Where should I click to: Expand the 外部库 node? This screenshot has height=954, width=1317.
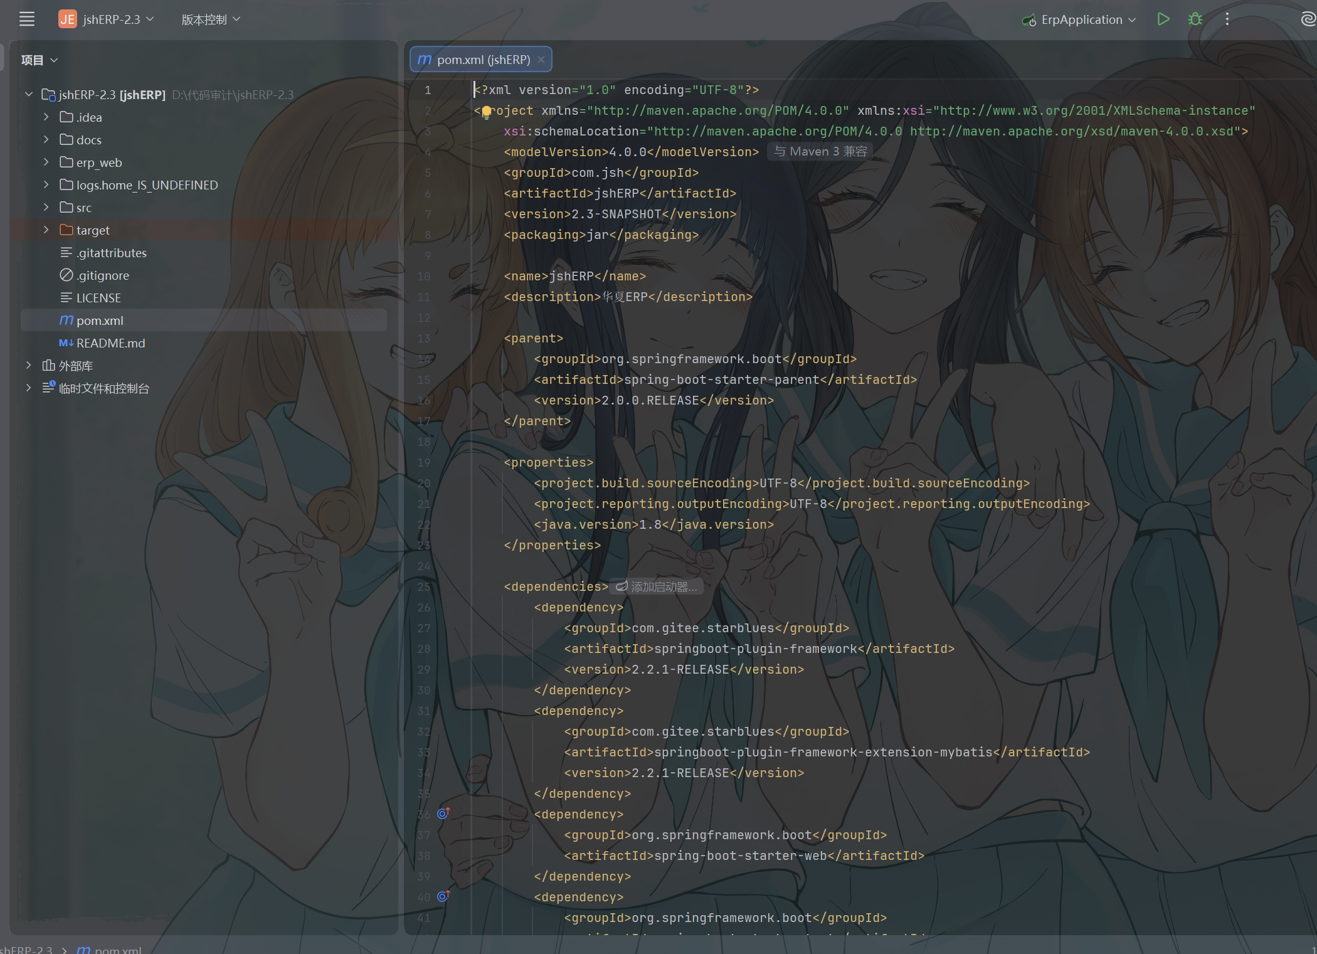point(28,365)
